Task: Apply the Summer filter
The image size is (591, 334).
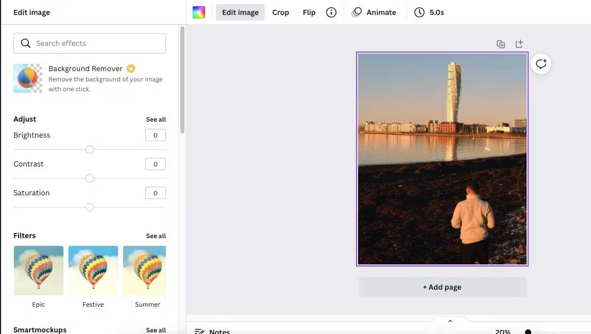Action: tap(144, 270)
